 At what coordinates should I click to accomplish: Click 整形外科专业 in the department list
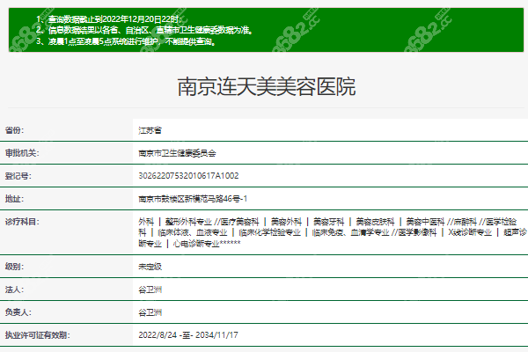[188, 222]
